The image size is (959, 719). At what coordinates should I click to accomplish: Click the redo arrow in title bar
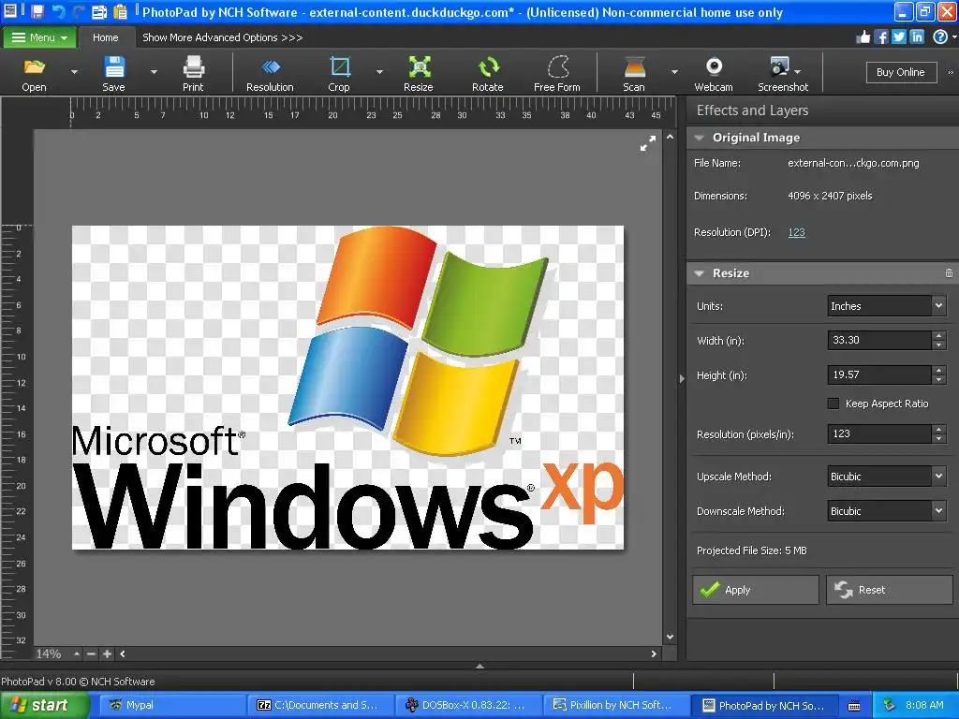[x=79, y=11]
